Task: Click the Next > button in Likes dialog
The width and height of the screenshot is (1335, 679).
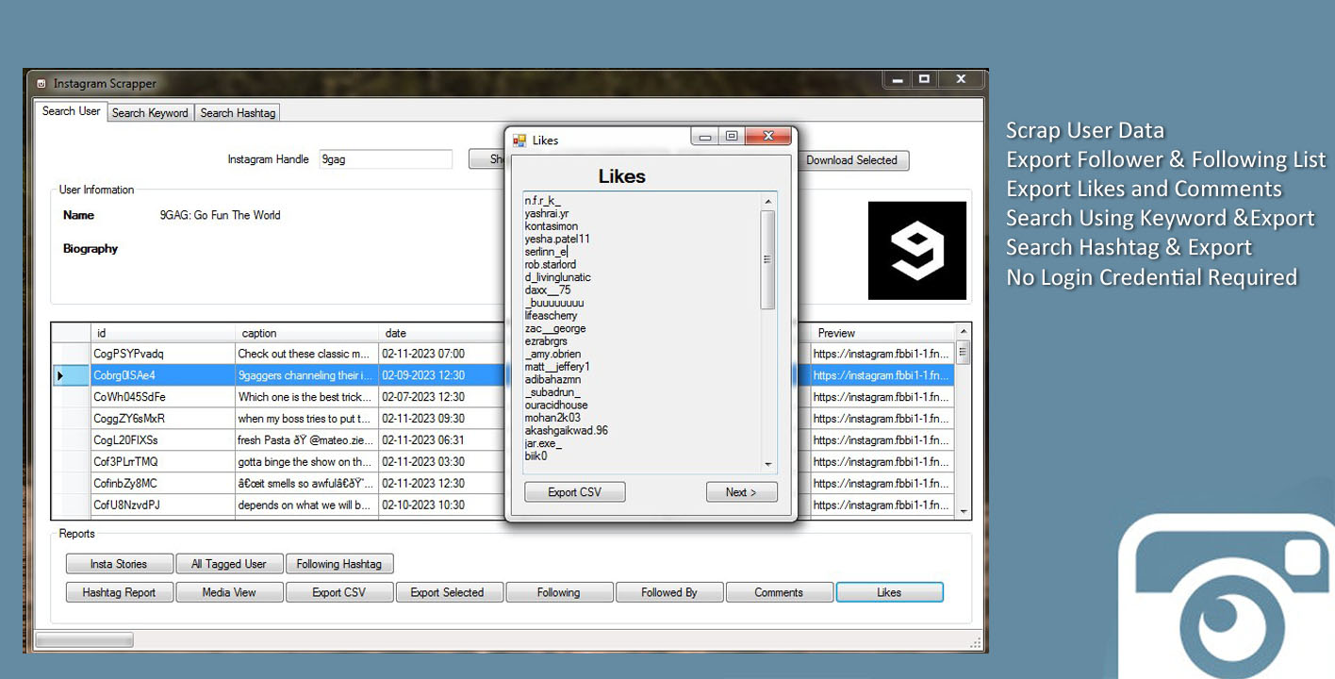Action: coord(742,492)
